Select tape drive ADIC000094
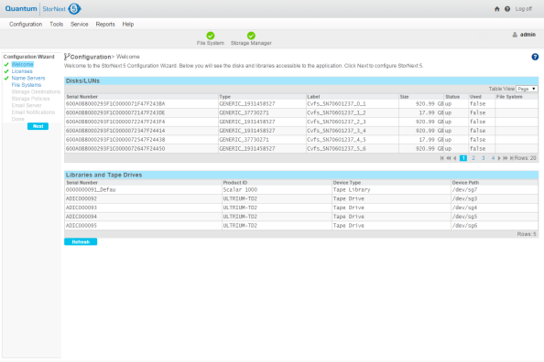This screenshot has width=544, height=362. (x=301, y=217)
